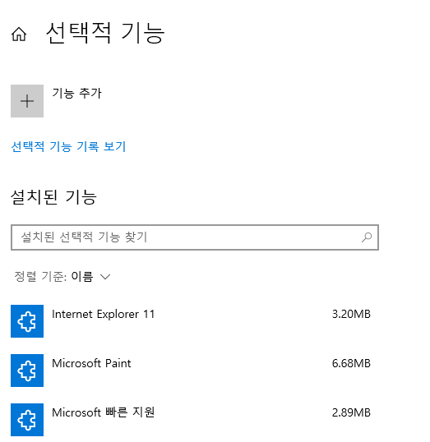The width and height of the screenshot is (430, 442).
Task: Click the 선택적 기능 page title
Action: pyautogui.click(x=105, y=33)
